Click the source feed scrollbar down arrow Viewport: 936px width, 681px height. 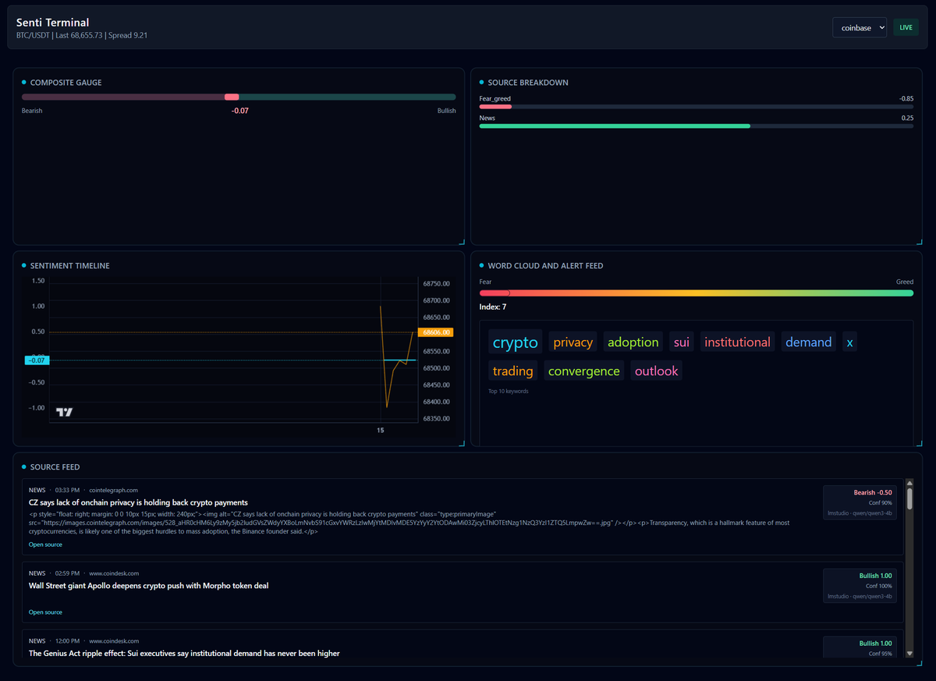coord(909,654)
